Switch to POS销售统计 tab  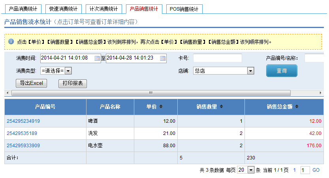[x=184, y=9]
